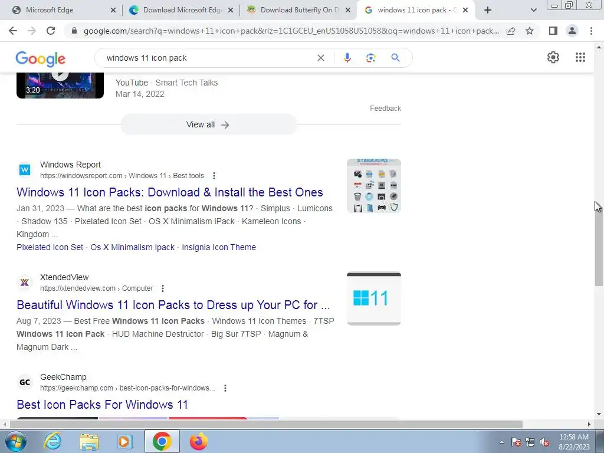Click the XtendedView site favicon
604x453 pixels.
[25, 283]
